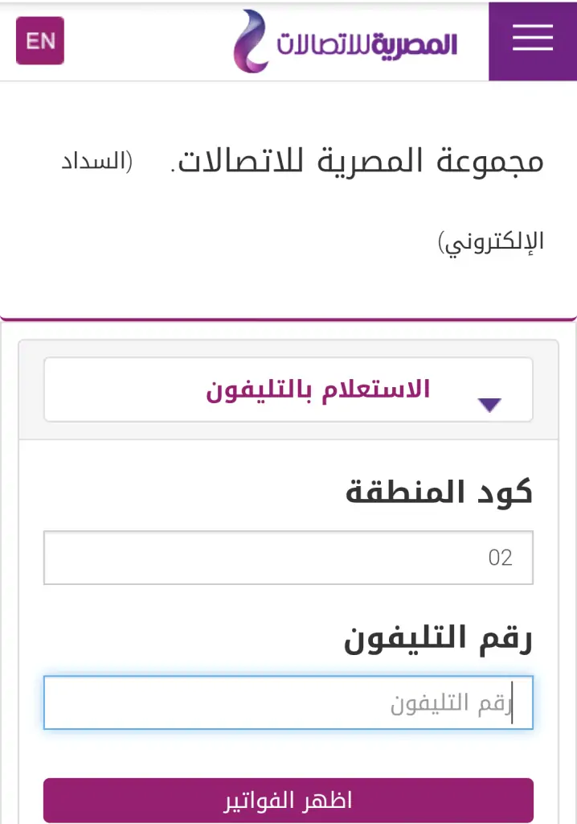
Task: Click the 02 value in area code
Action: pos(500,558)
